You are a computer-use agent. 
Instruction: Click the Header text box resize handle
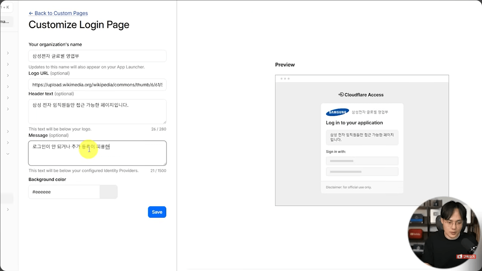pos(165,122)
